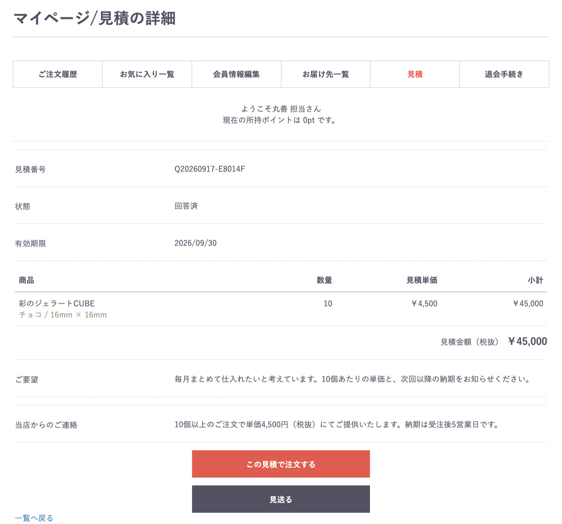
Task: Click the 状態 field label
Action: (22, 206)
